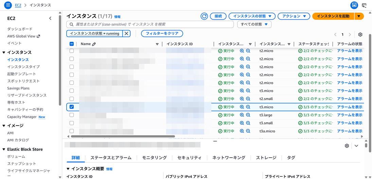Click the table preferences gear icon
The height and width of the screenshot is (179, 372).
point(360,35)
